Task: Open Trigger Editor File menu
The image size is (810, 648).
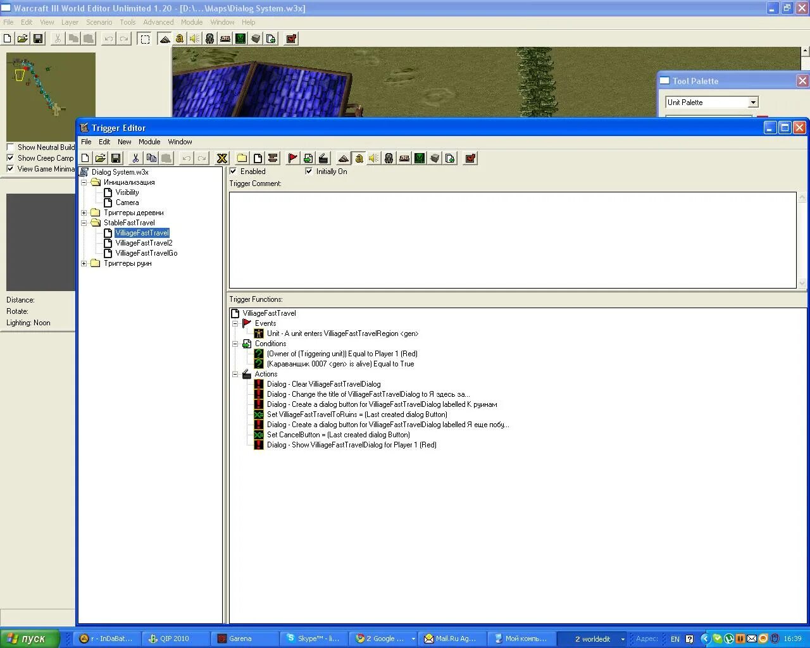Action: click(86, 142)
